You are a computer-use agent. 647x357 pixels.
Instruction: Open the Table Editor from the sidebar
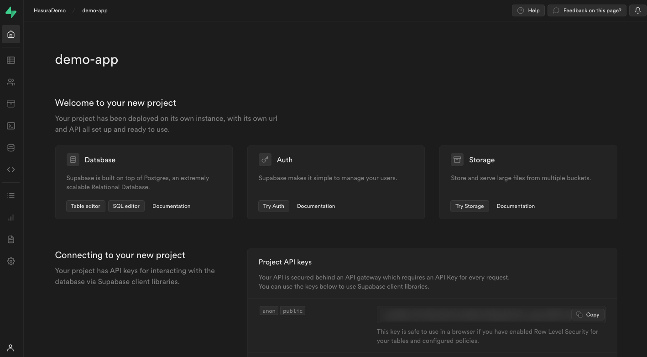click(x=10, y=60)
